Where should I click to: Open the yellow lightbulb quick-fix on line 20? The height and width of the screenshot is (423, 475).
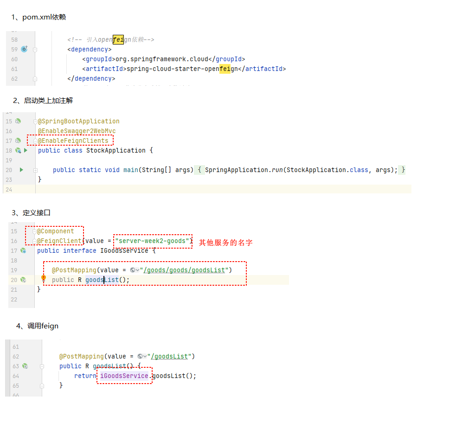click(44, 278)
